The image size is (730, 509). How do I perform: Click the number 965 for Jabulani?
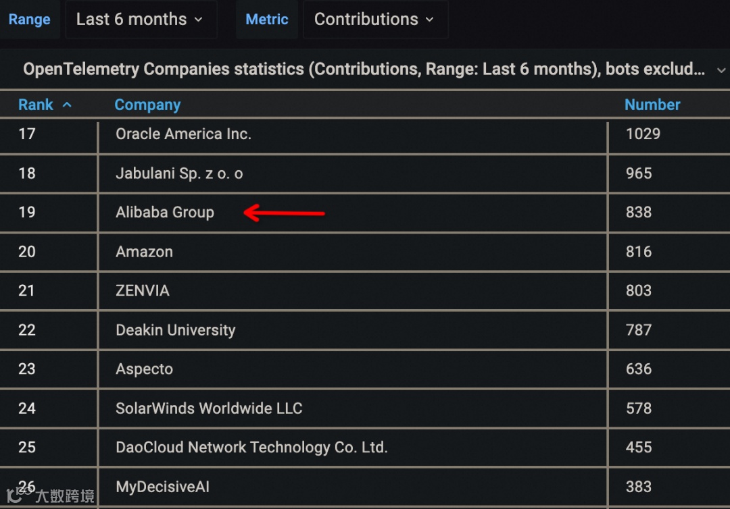point(639,173)
